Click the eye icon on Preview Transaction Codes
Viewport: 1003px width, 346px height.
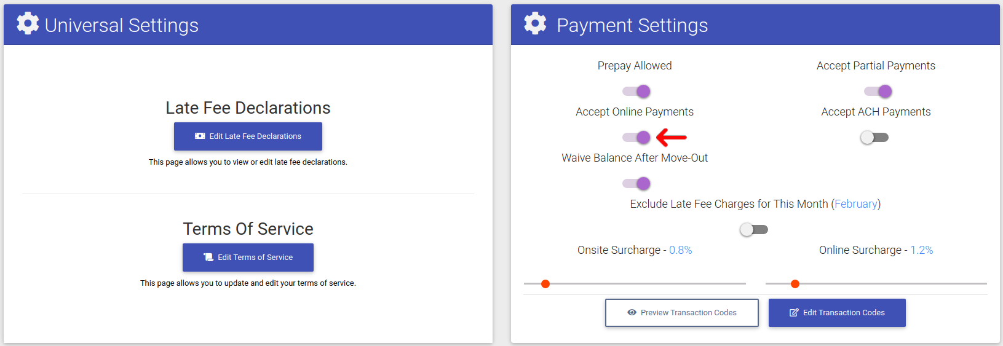coord(632,313)
